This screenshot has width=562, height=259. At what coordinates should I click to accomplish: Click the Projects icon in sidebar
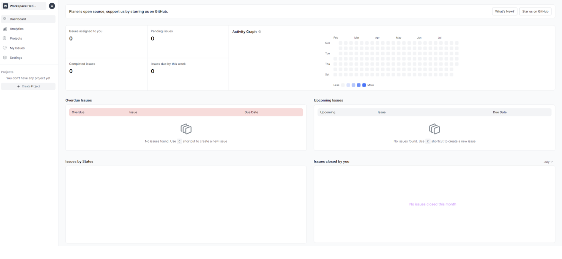click(x=5, y=38)
